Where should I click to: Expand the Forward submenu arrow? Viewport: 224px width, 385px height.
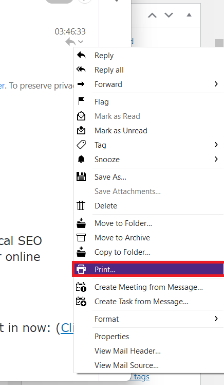click(216, 84)
